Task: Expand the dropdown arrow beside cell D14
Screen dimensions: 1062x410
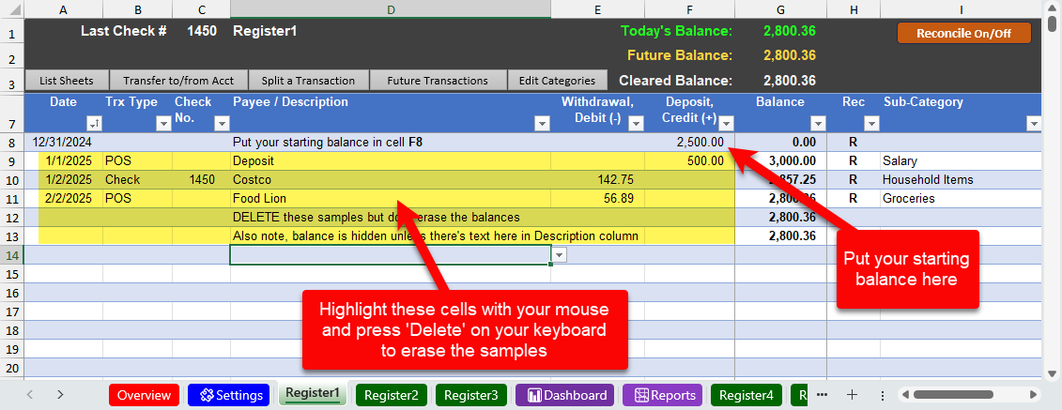Action: tap(560, 255)
